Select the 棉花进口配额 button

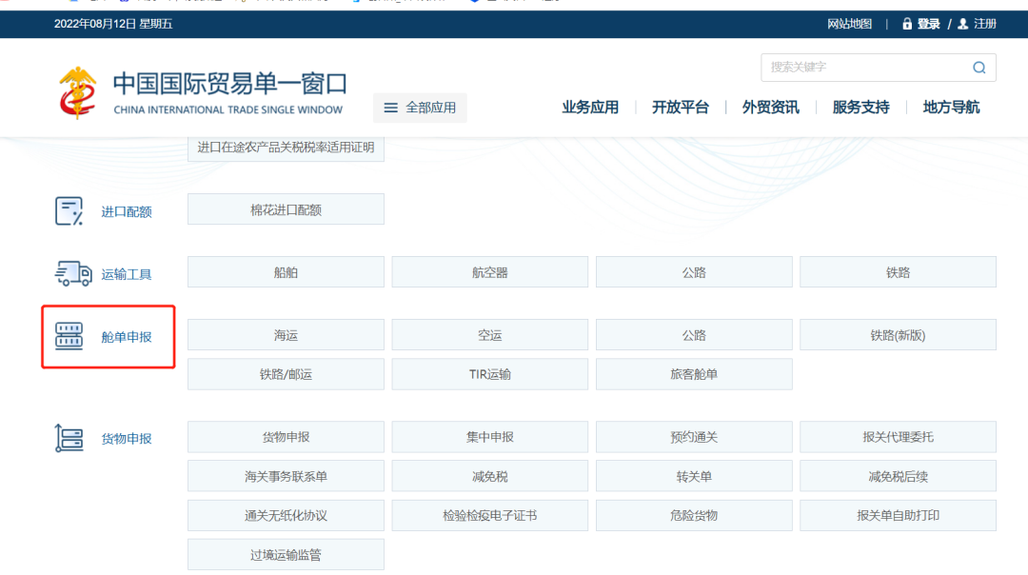tap(286, 209)
